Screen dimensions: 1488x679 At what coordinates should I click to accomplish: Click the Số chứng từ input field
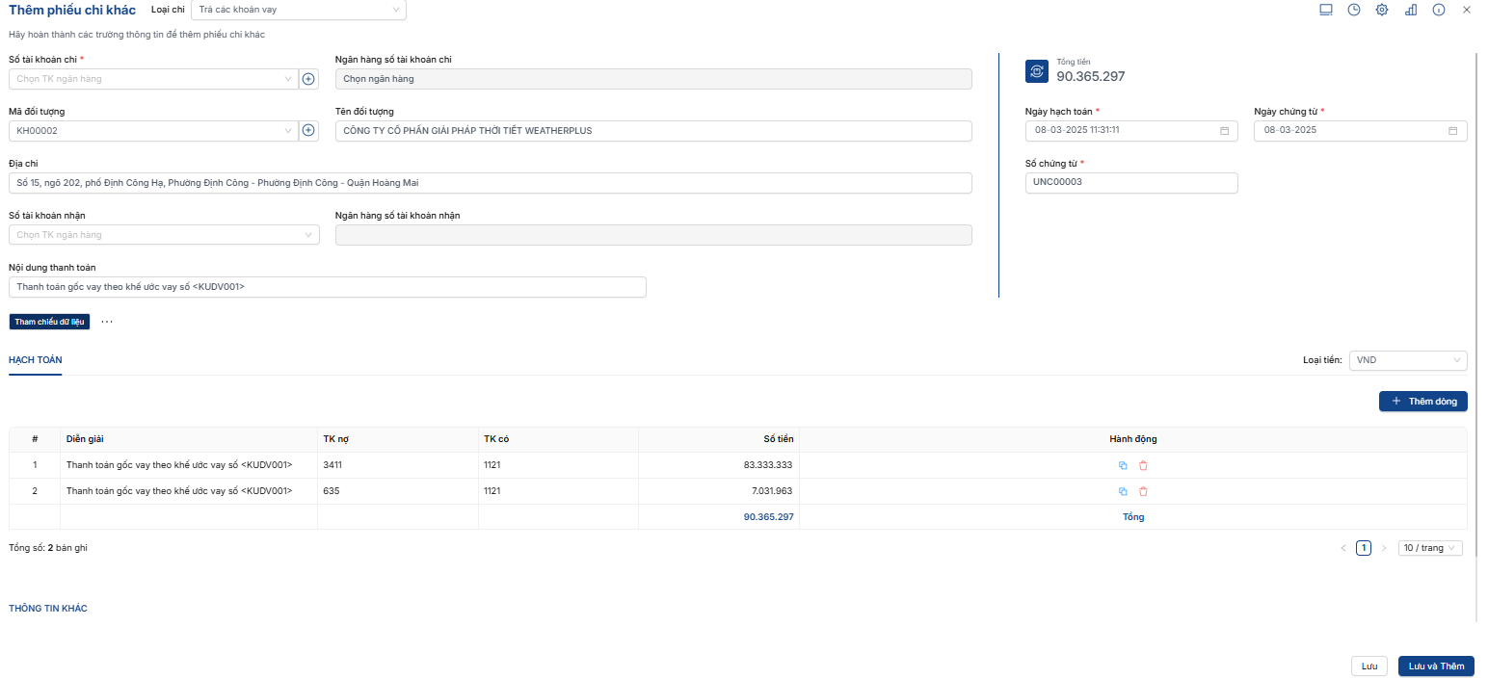point(1130,183)
